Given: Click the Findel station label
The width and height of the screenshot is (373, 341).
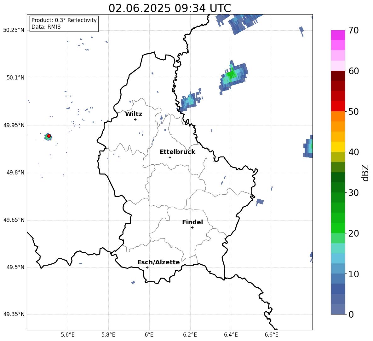Looking at the screenshot, I should pyautogui.click(x=192, y=222).
